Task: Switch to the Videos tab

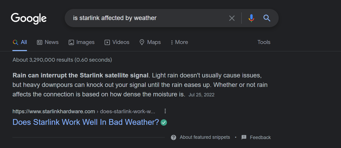Action: [117, 42]
